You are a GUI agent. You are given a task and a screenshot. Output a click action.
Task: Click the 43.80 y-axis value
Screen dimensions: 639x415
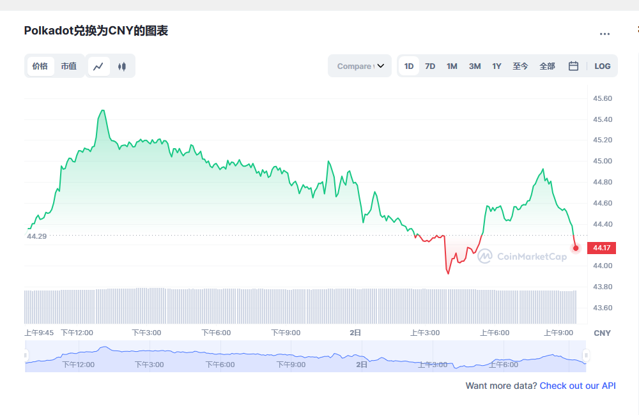(x=603, y=287)
